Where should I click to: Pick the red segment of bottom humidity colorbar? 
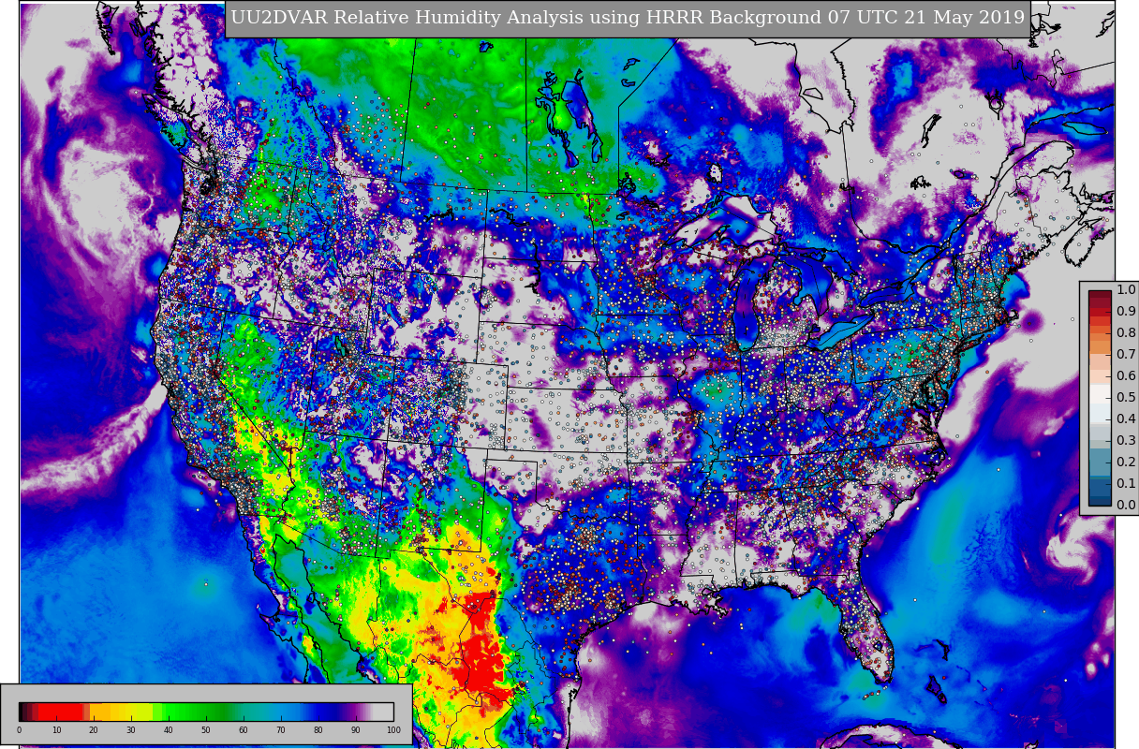pos(61,712)
